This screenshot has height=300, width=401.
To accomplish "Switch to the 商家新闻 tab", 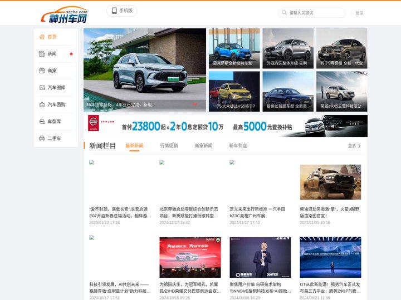I will pos(204,146).
